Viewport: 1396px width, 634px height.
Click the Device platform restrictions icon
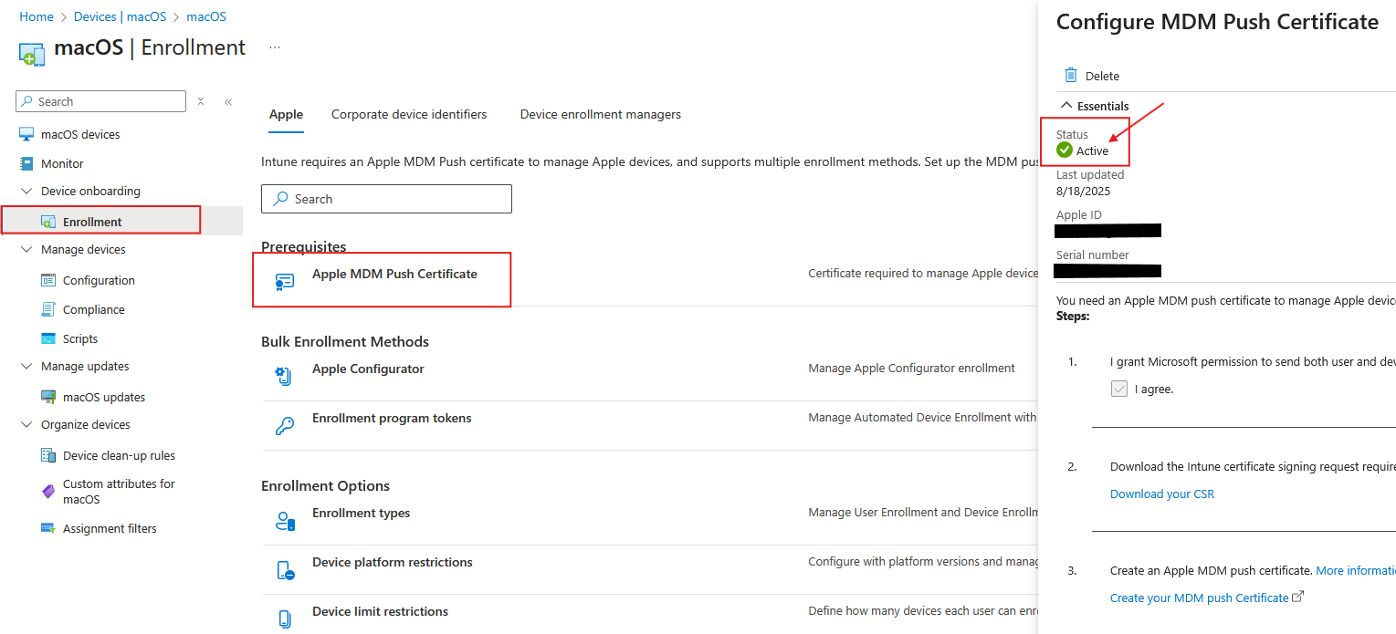point(286,567)
